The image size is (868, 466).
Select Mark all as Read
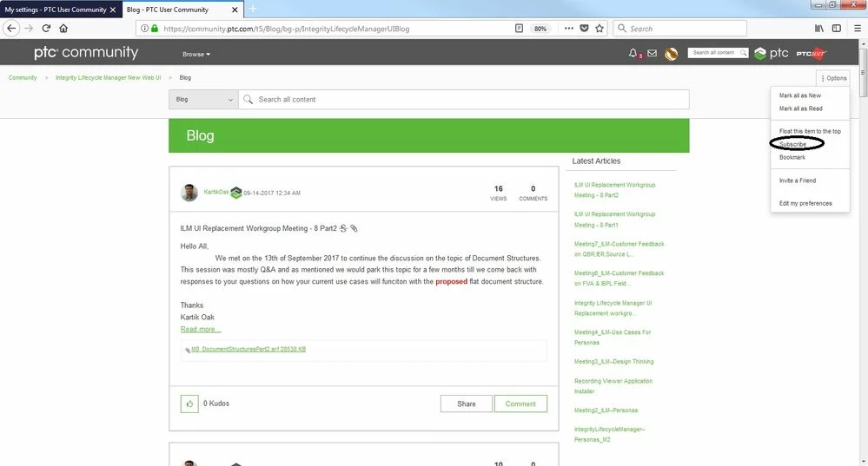(800, 108)
